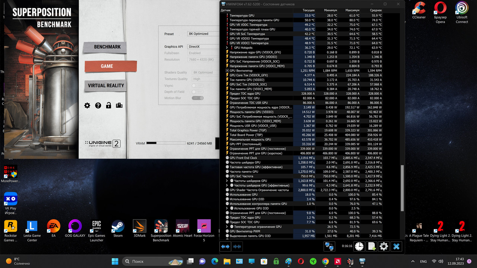Screen dimensions: 477x268
Task: Click the Максимум column header in HWiNFO
Action: tap(352, 10)
